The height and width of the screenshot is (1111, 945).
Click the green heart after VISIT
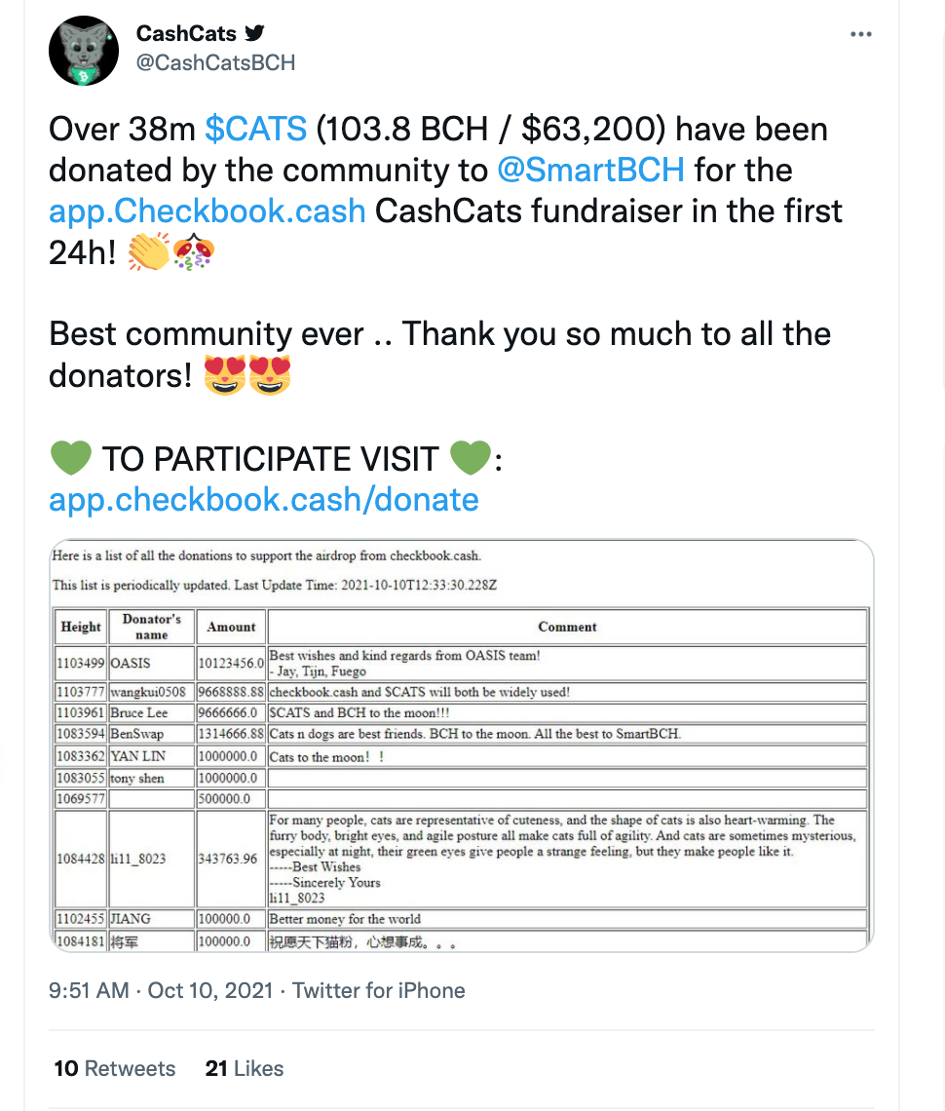point(471,458)
